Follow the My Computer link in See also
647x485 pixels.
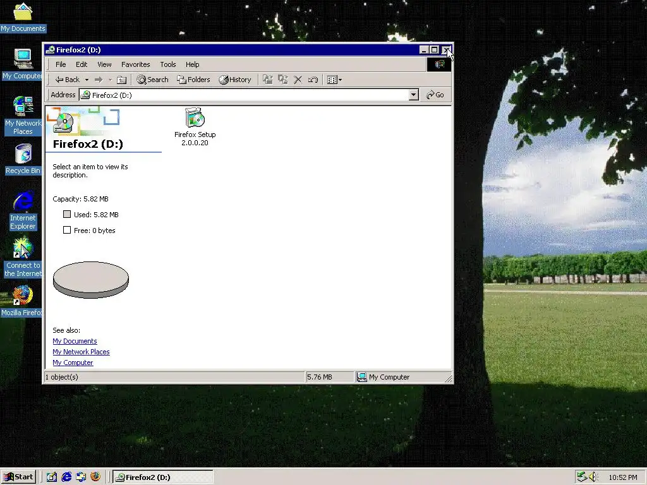tap(73, 362)
